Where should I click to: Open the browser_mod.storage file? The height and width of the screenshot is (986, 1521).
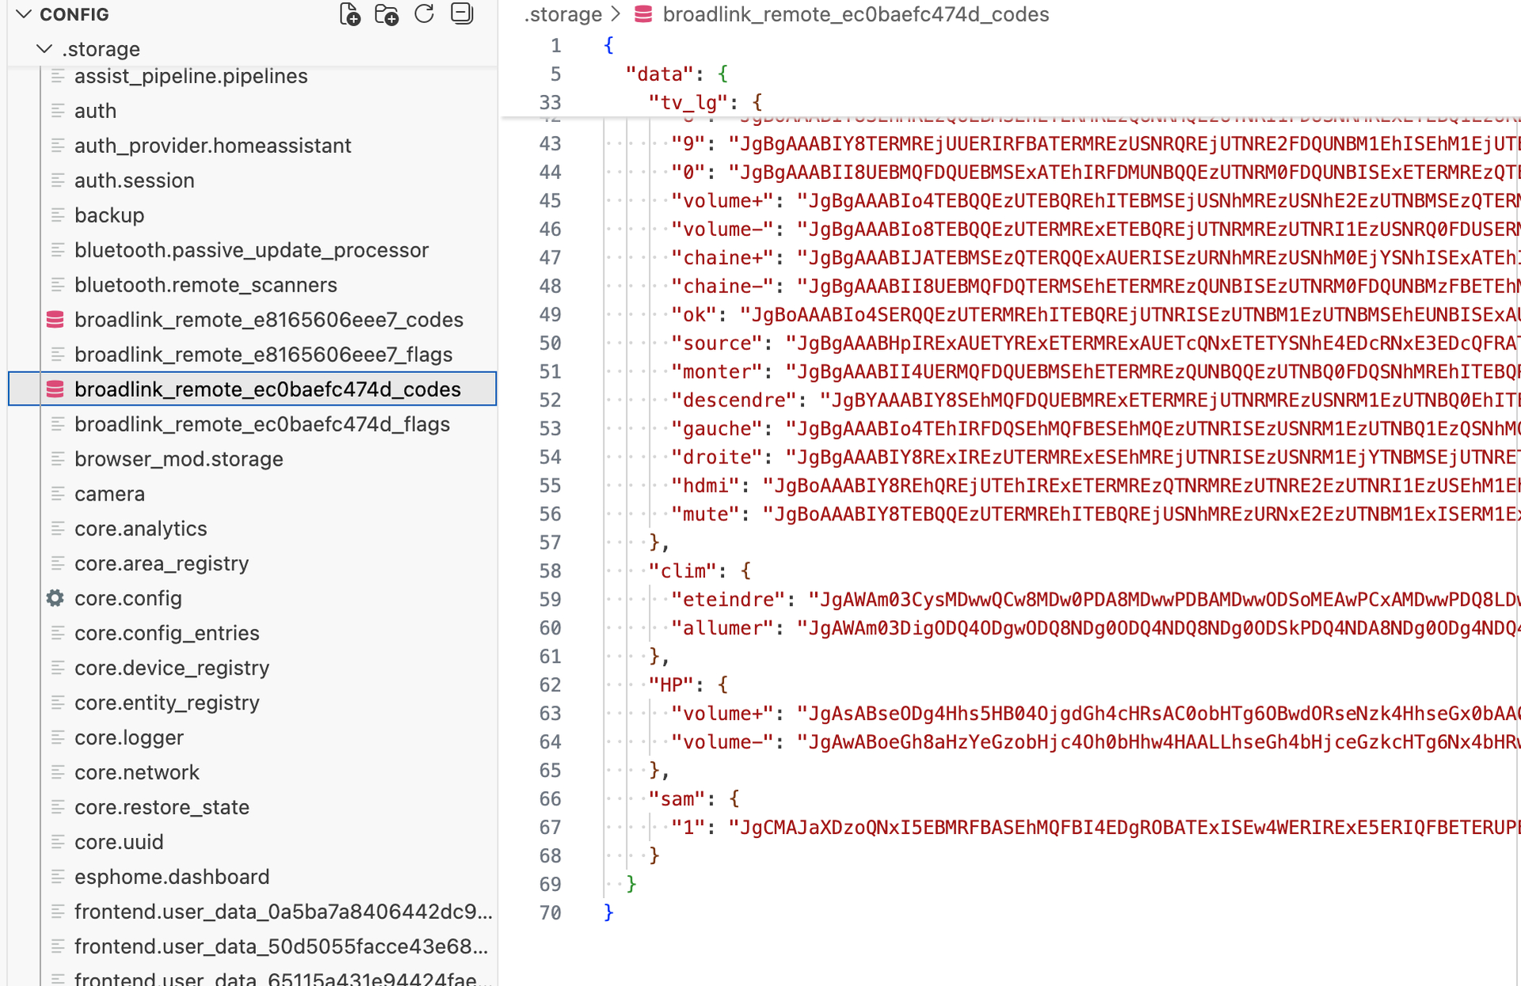tap(178, 459)
